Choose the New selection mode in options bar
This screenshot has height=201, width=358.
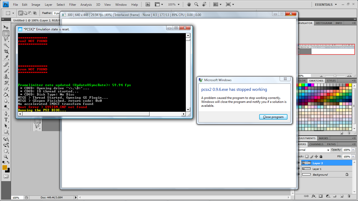[21, 13]
